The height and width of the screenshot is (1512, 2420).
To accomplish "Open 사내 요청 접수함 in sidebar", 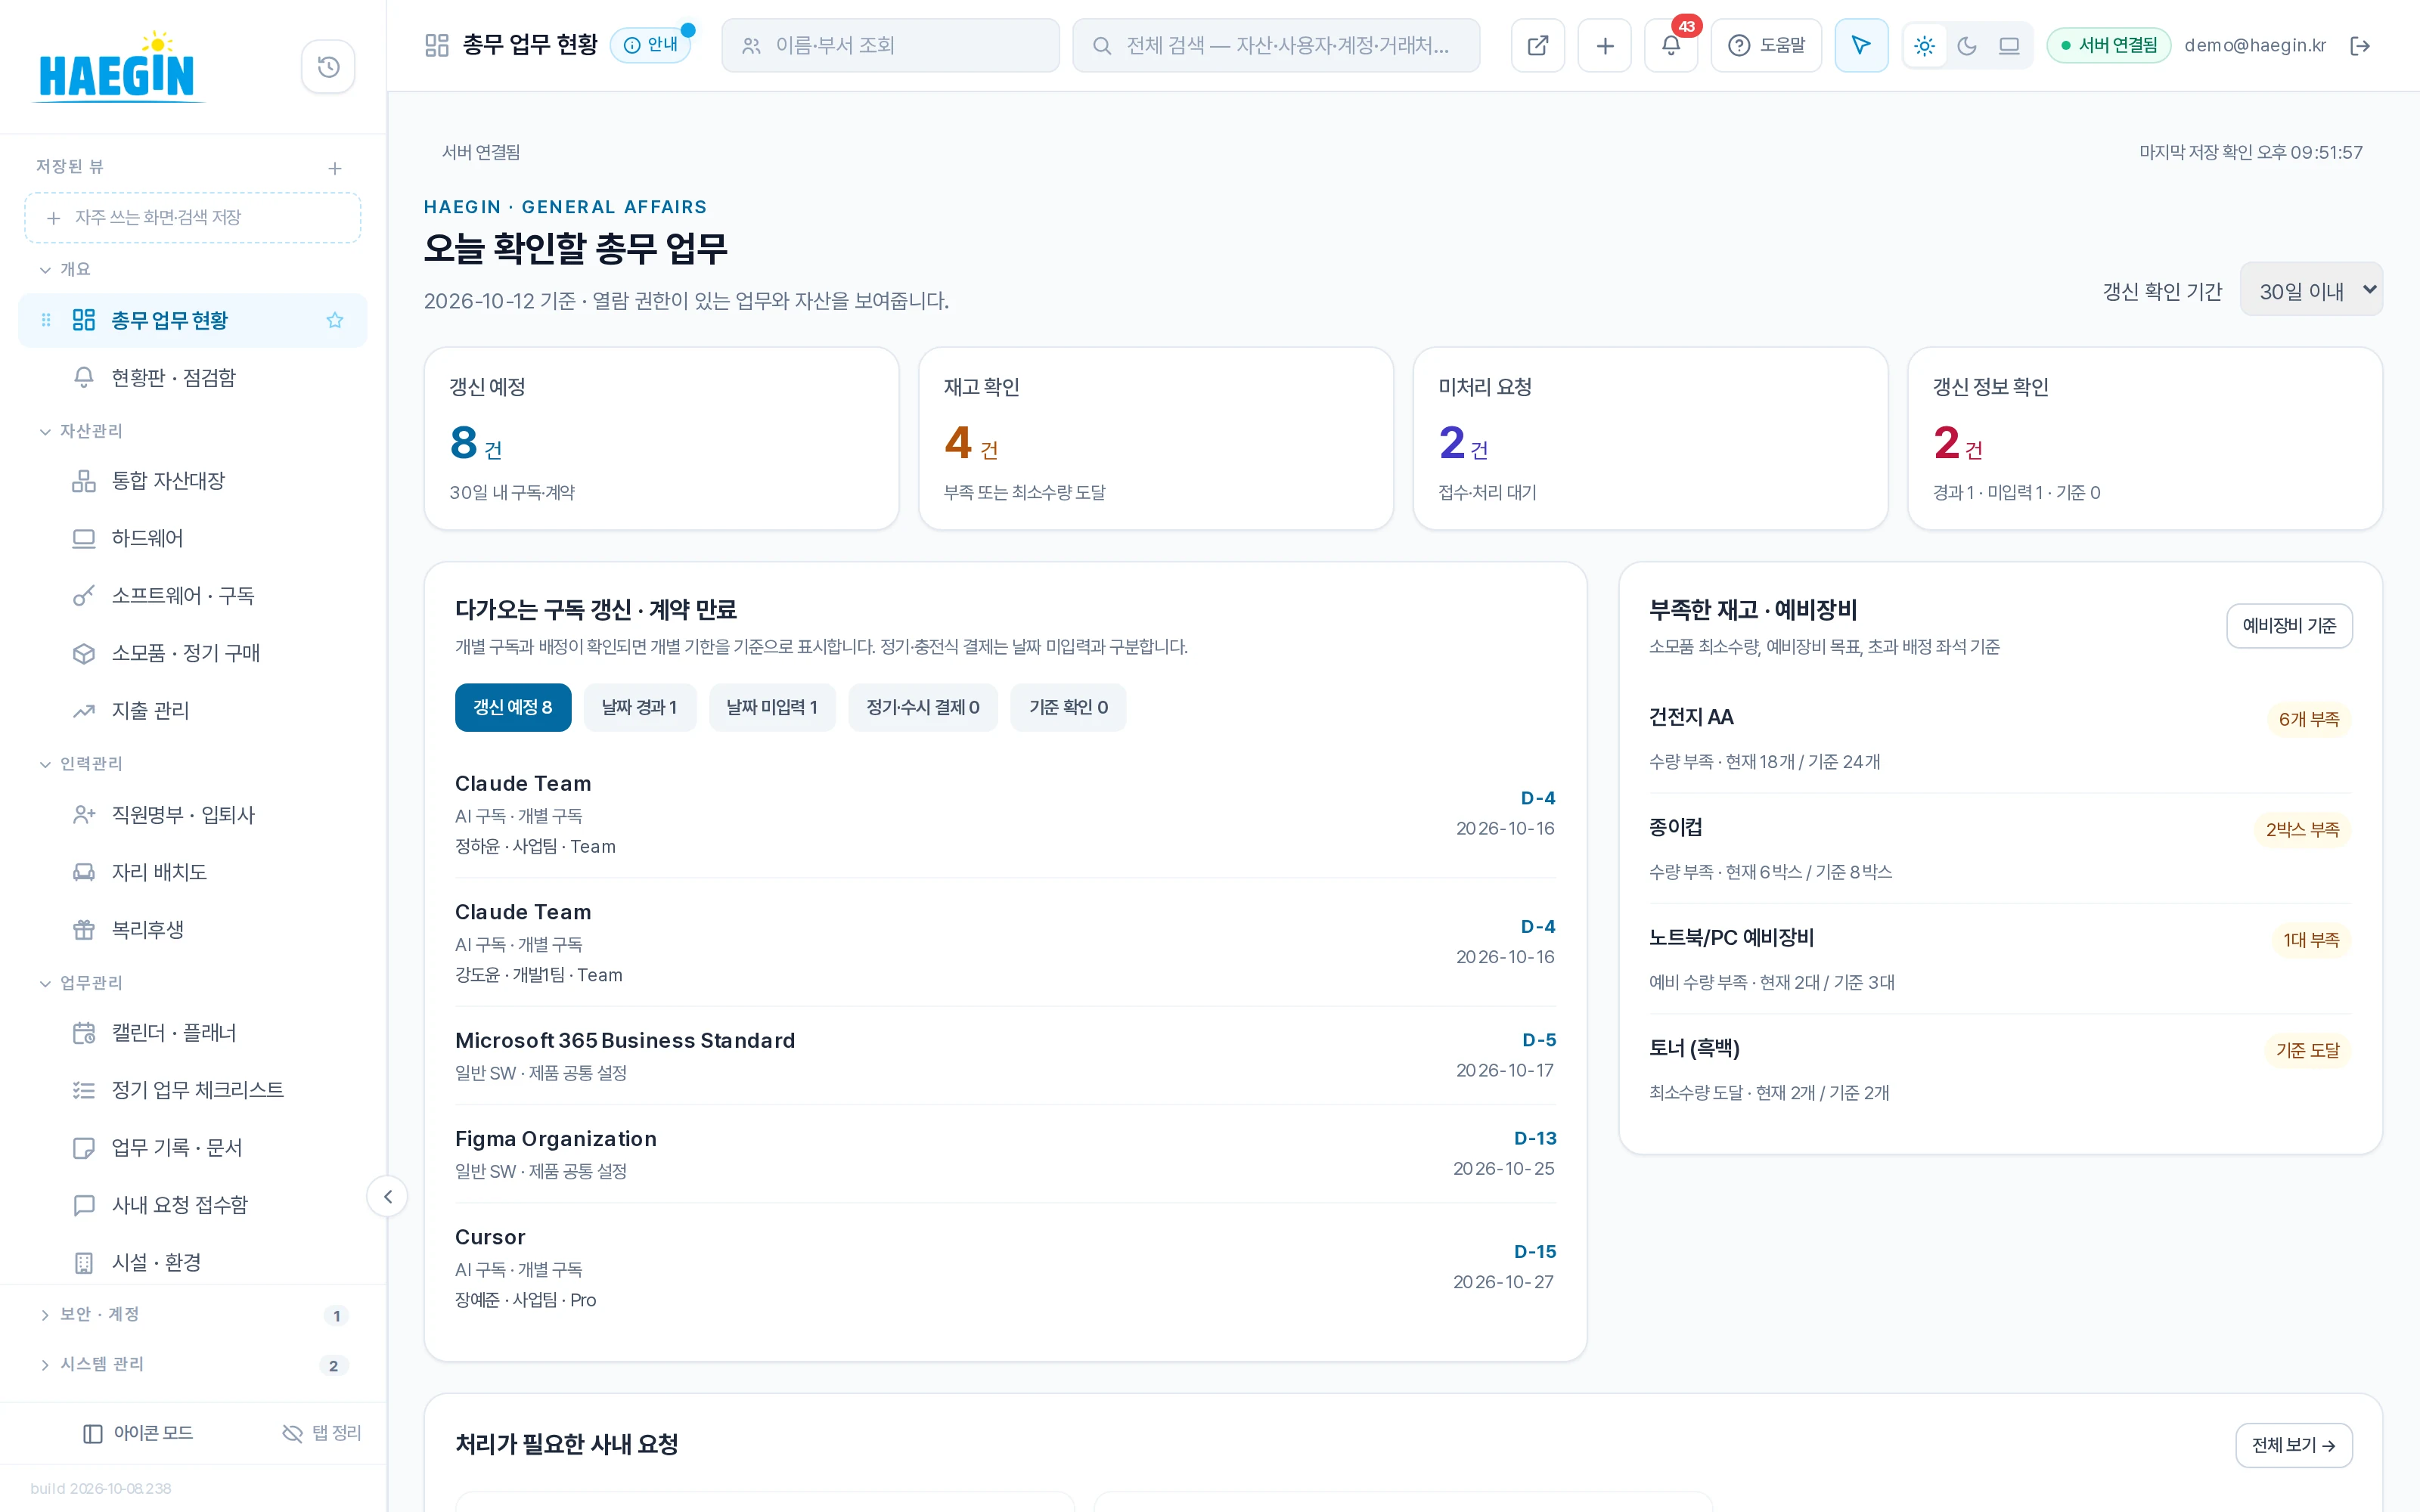I will (x=193, y=1205).
